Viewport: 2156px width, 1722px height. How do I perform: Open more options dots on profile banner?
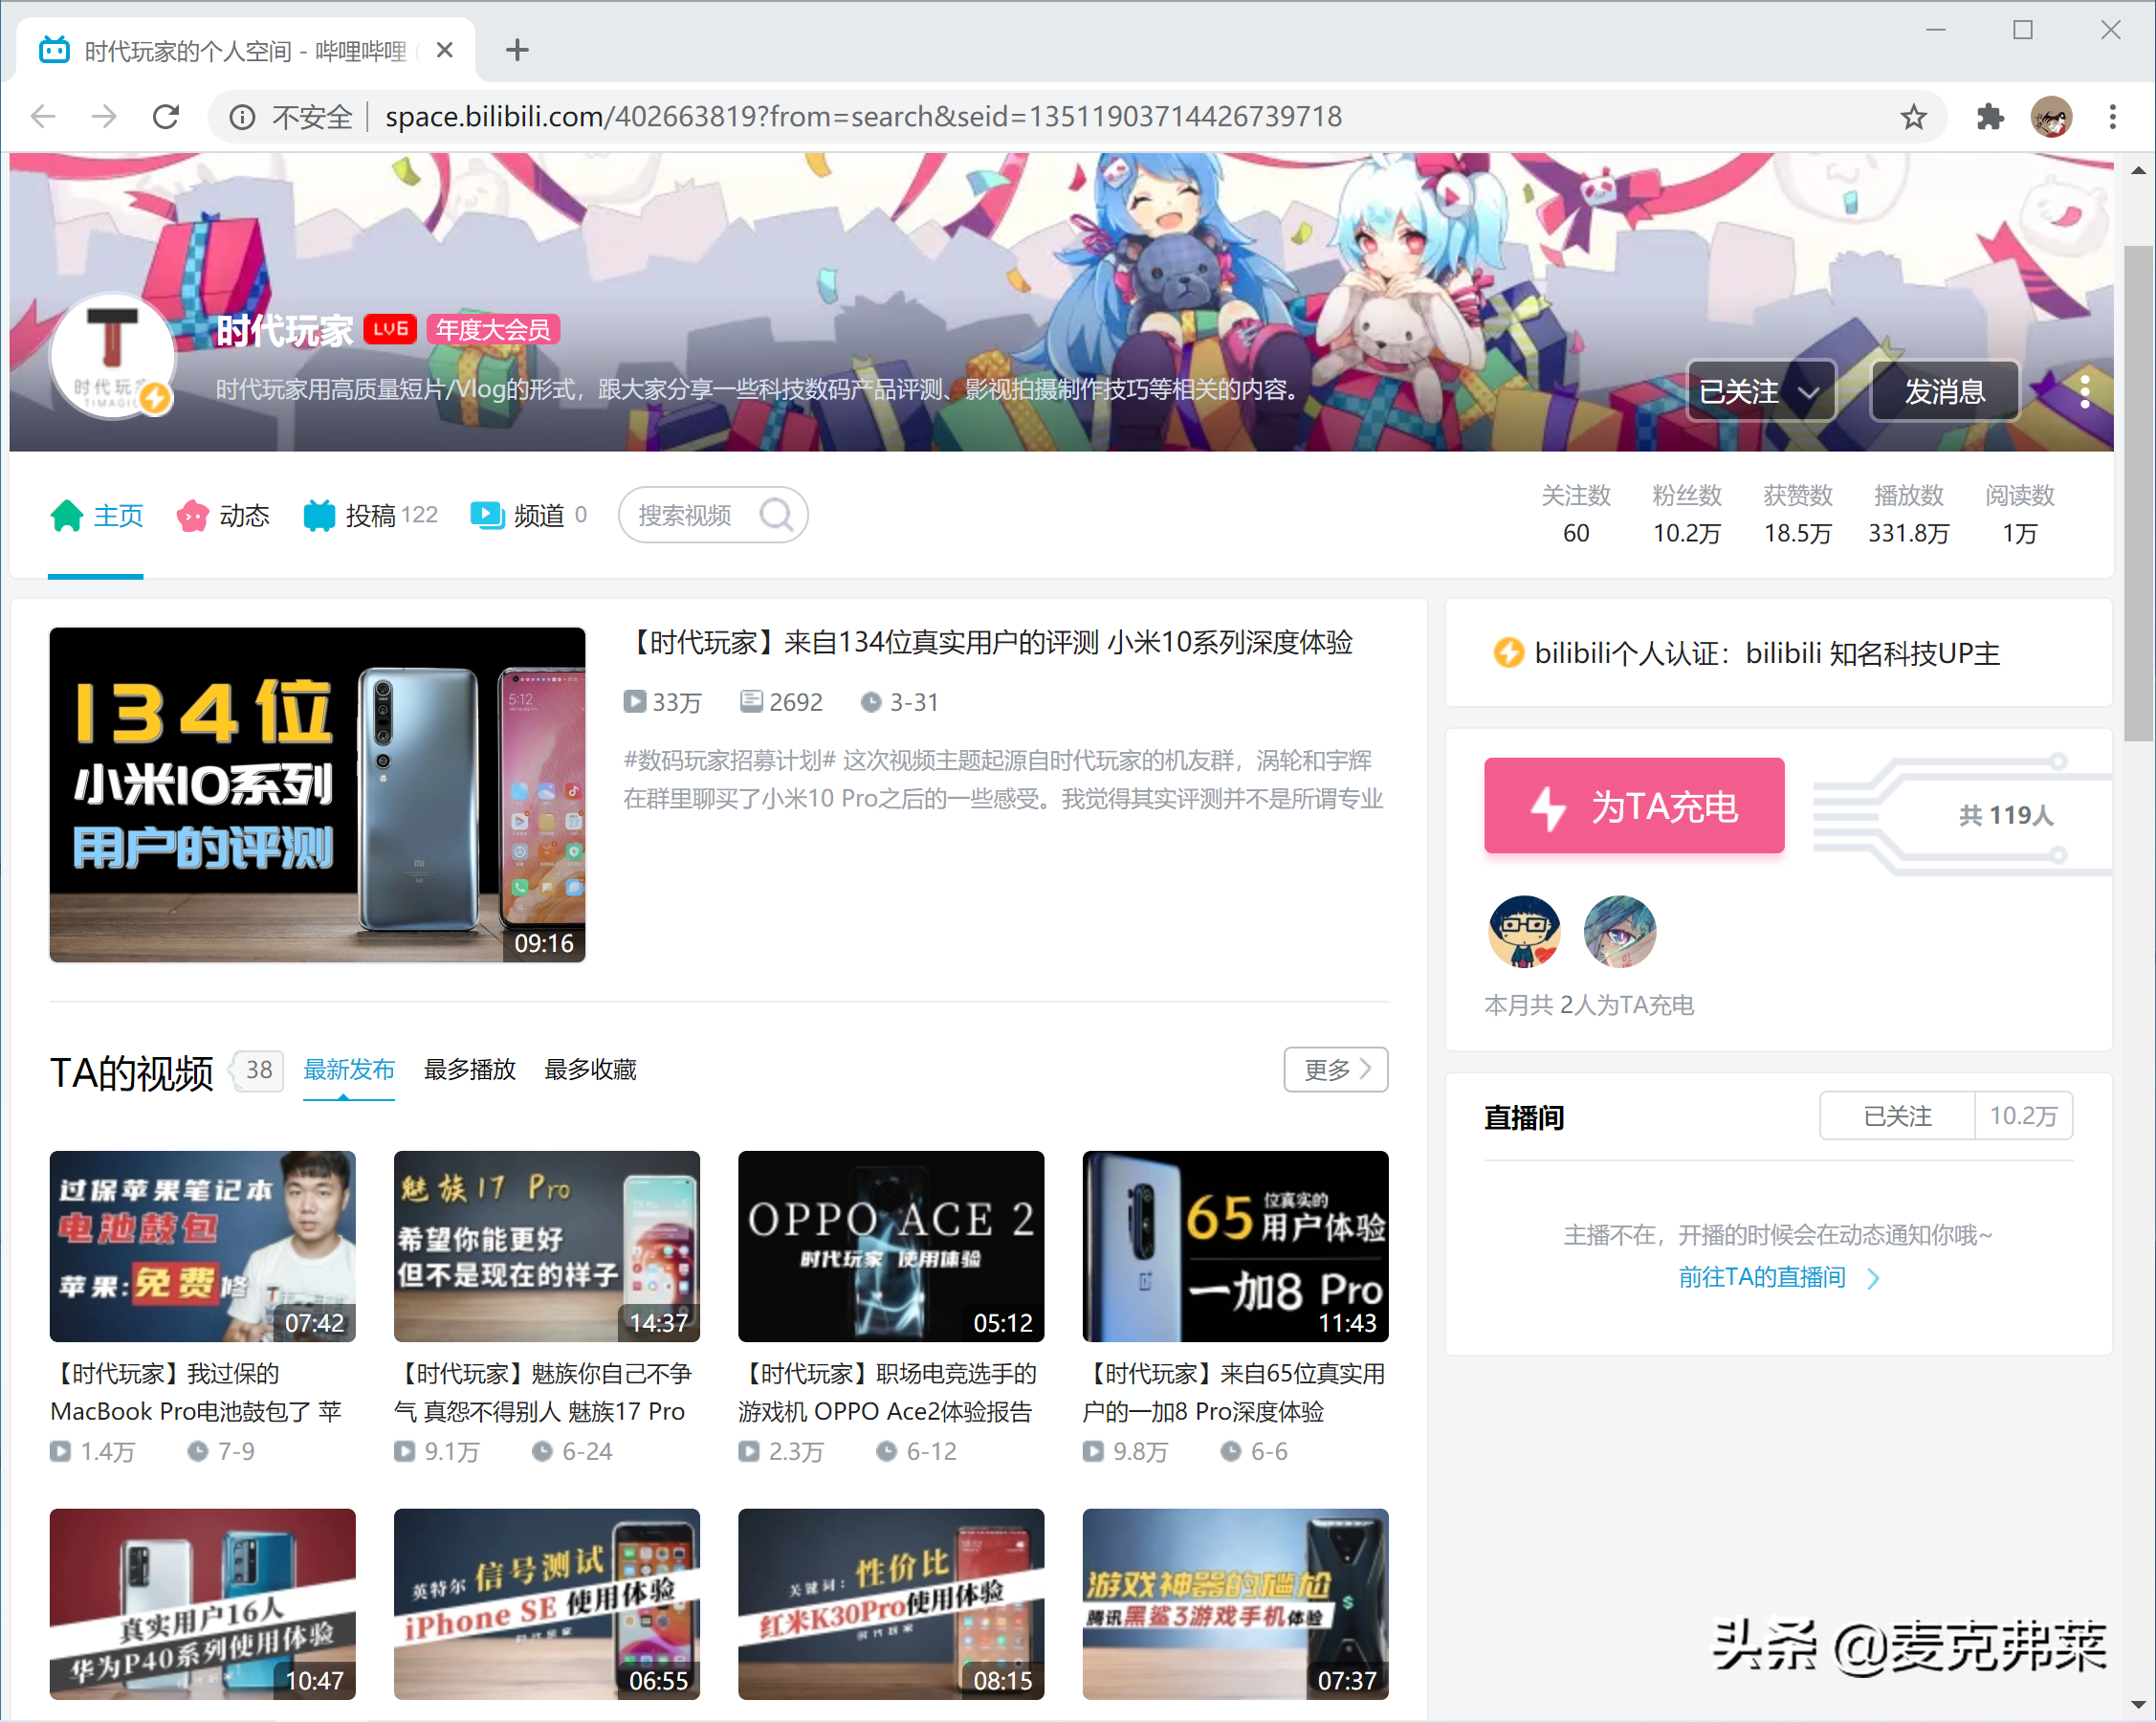pyautogui.click(x=2084, y=391)
